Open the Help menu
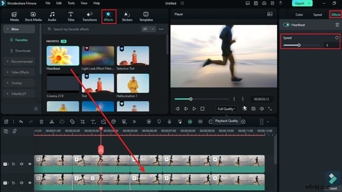The image size is (342, 192). (97, 3)
